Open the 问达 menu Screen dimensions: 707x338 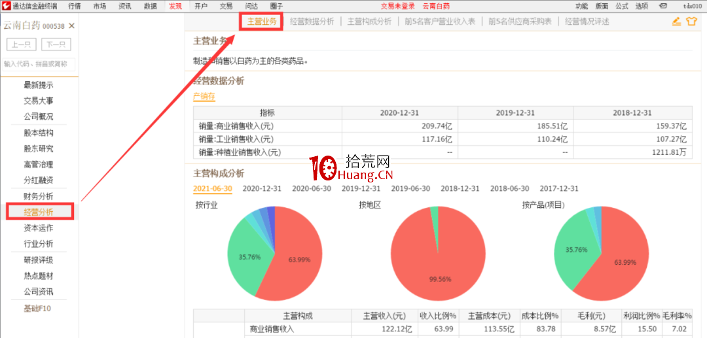(251, 7)
